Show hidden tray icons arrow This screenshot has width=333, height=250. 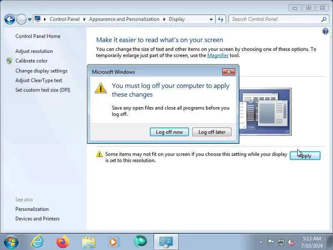(x=261, y=242)
